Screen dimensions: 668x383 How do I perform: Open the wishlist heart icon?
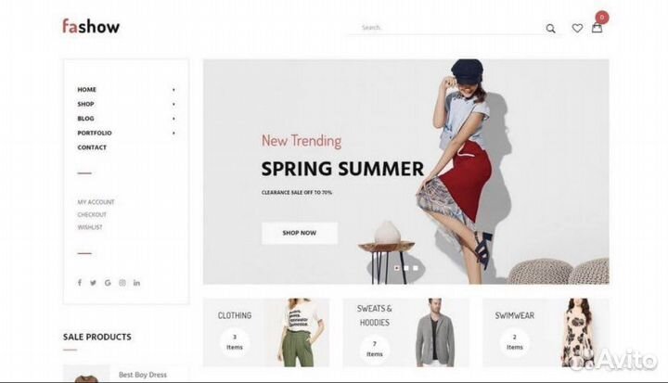pos(577,28)
